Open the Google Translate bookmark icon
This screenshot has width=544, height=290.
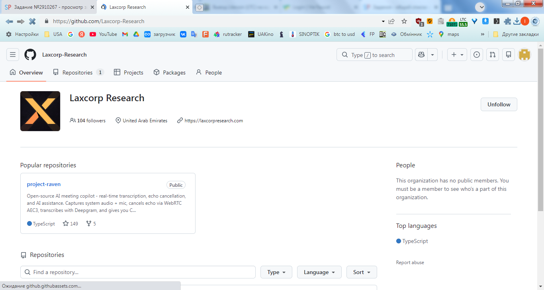coord(194,34)
